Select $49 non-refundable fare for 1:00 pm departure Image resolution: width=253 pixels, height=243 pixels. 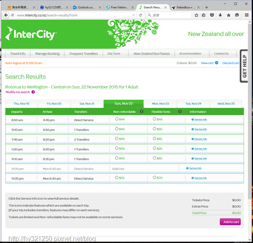click(x=117, y=148)
